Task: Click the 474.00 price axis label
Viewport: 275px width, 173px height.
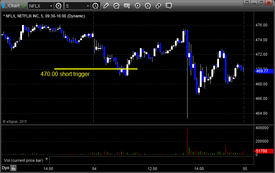Action: coord(261,40)
